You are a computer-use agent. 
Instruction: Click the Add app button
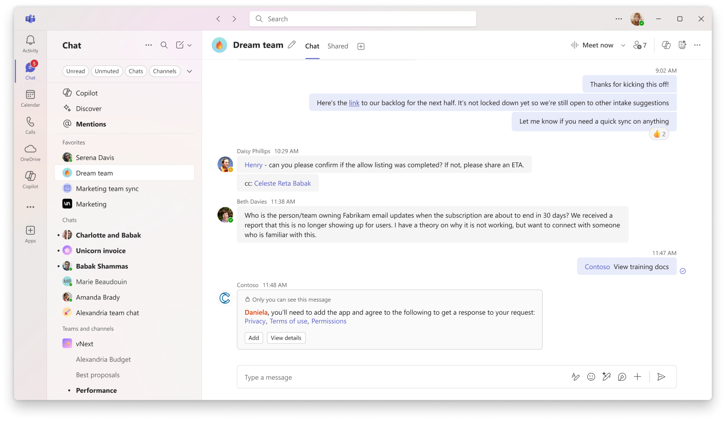point(254,338)
